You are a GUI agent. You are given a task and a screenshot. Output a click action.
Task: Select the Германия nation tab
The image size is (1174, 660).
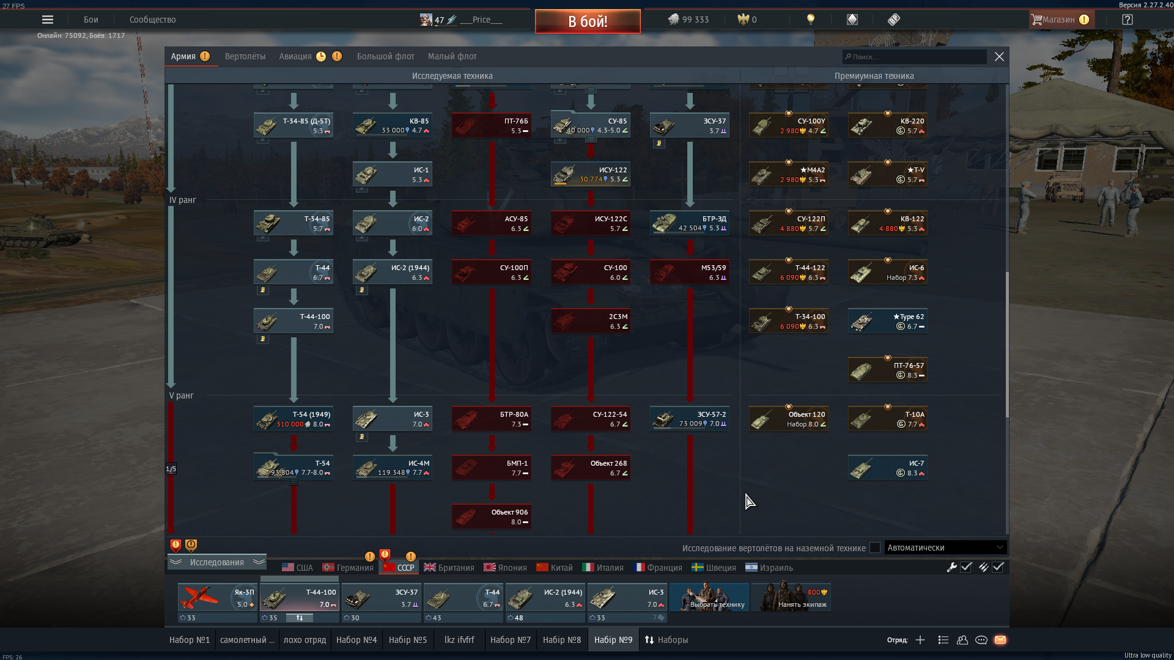(x=348, y=568)
